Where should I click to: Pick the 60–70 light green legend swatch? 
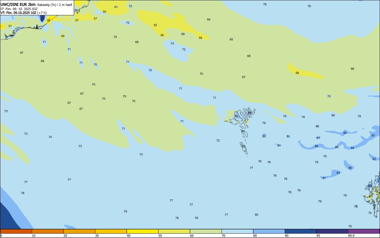[206, 231]
